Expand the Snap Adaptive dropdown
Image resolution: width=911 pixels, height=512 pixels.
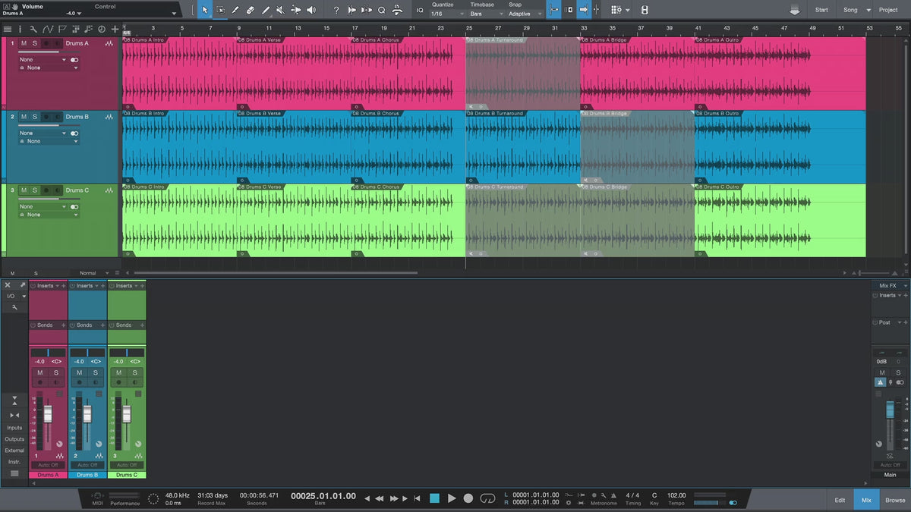pos(525,14)
